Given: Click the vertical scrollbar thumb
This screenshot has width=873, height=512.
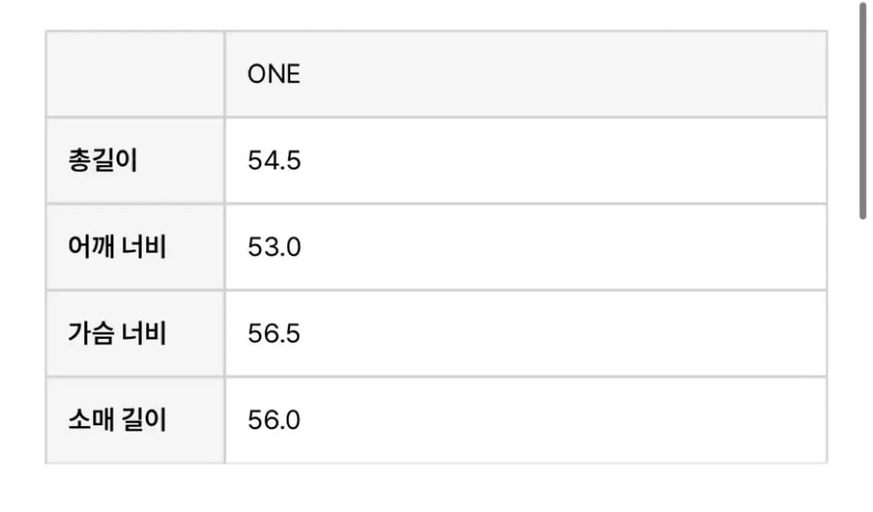Looking at the screenshot, I should pyautogui.click(x=862, y=110).
